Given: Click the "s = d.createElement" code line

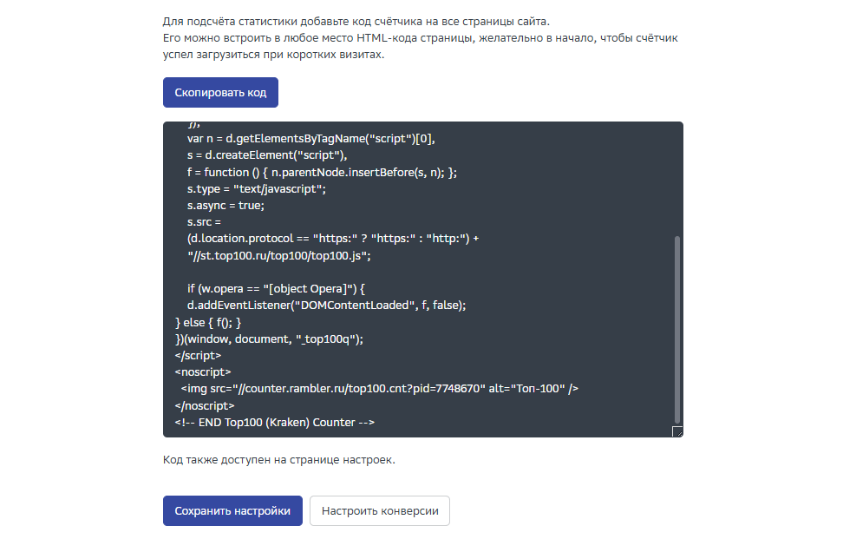Looking at the screenshot, I should click(x=267, y=155).
